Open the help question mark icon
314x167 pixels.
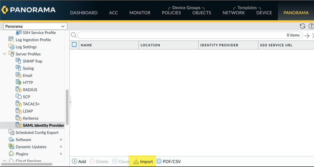tap(311, 26)
